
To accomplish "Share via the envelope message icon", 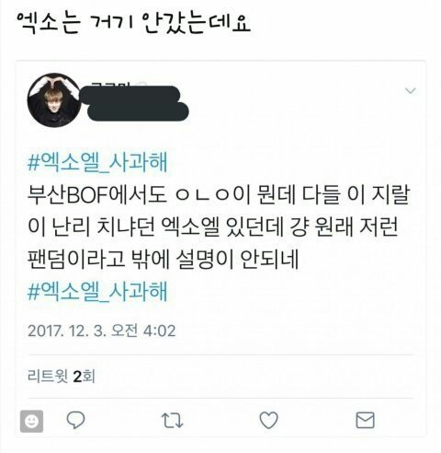I will click(x=365, y=420).
